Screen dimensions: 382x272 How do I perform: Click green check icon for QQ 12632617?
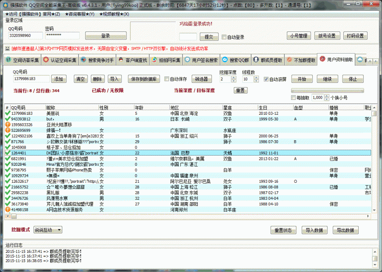(8, 181)
